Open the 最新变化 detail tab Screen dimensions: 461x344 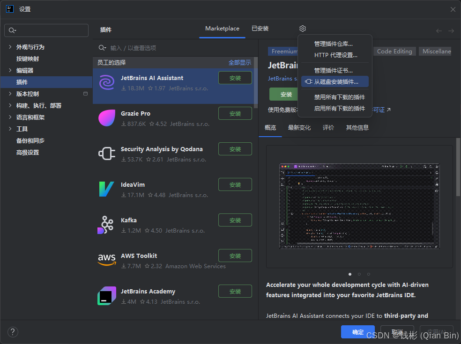pyautogui.click(x=299, y=127)
